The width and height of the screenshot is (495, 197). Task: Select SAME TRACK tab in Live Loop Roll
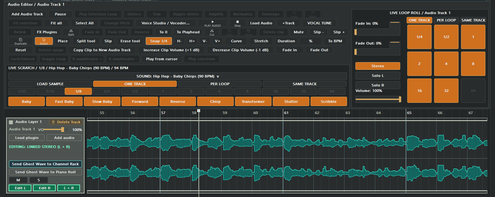(473, 20)
